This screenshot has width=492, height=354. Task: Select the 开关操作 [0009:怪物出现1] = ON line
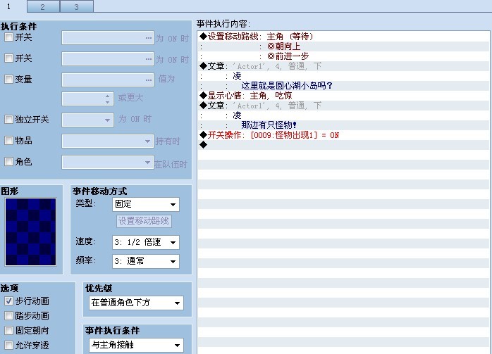coord(343,135)
